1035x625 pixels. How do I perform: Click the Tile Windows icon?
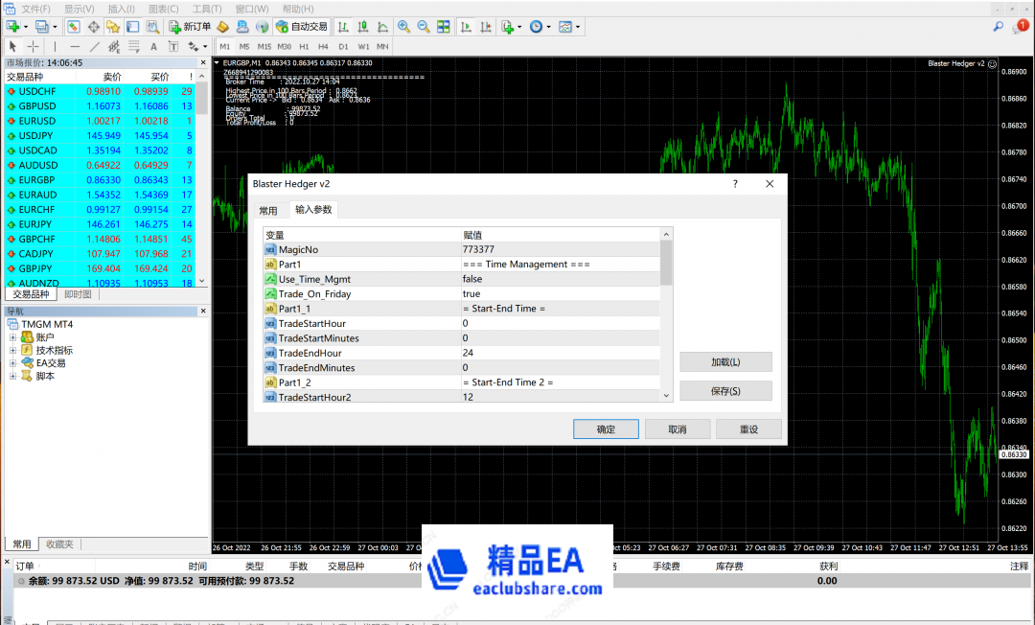pos(442,27)
